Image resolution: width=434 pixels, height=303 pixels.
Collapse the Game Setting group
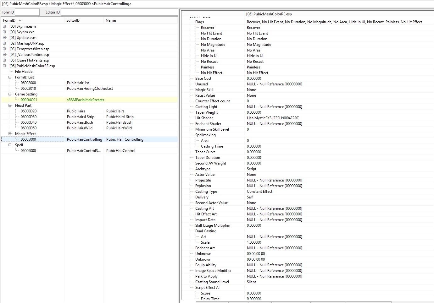coord(10,94)
